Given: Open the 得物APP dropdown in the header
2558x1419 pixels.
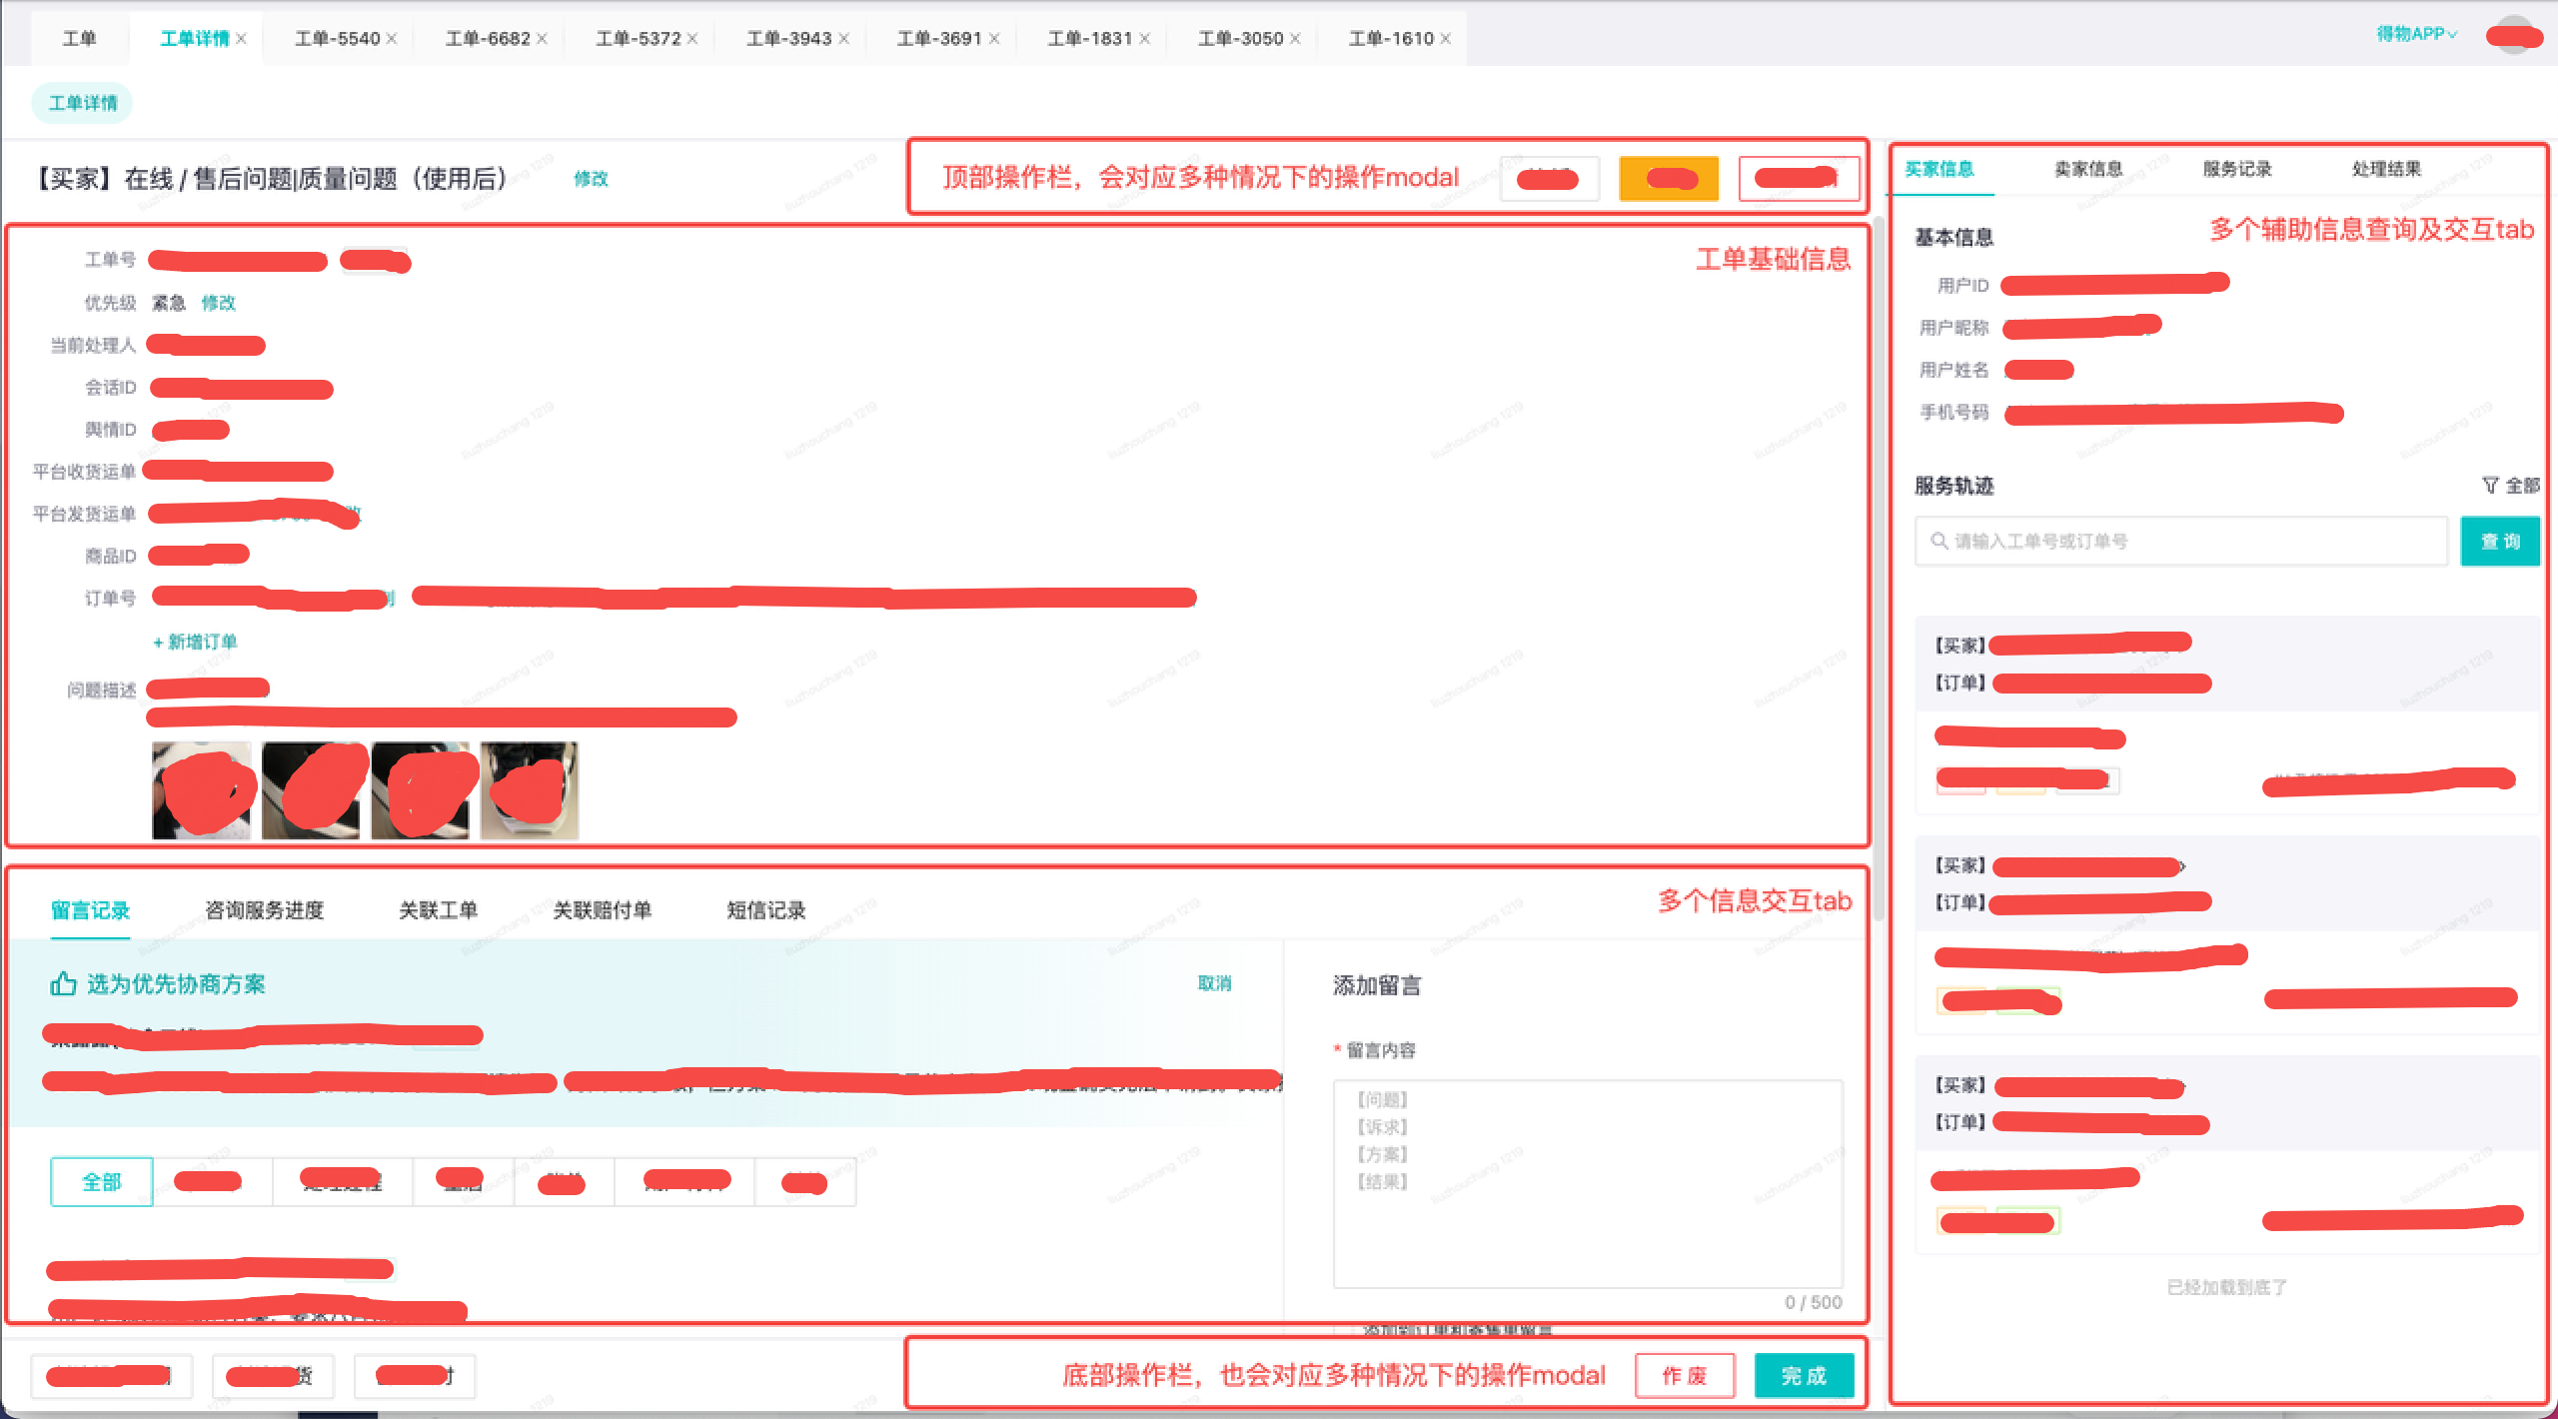Looking at the screenshot, I should click(2416, 34).
